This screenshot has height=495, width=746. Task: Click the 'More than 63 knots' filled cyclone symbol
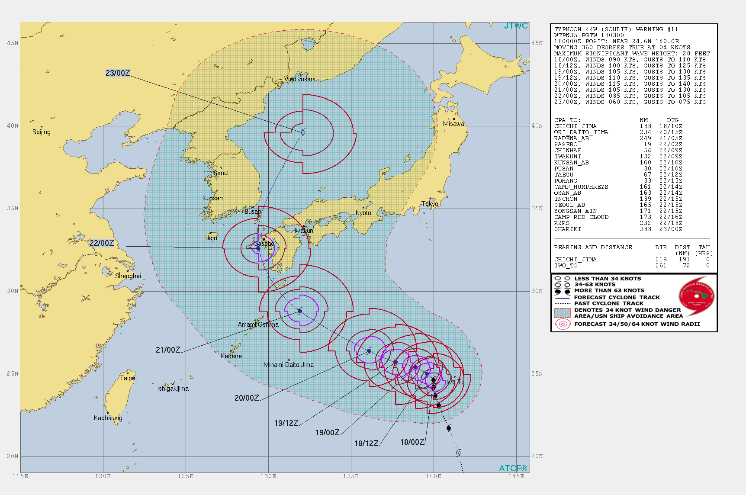pyautogui.click(x=563, y=291)
